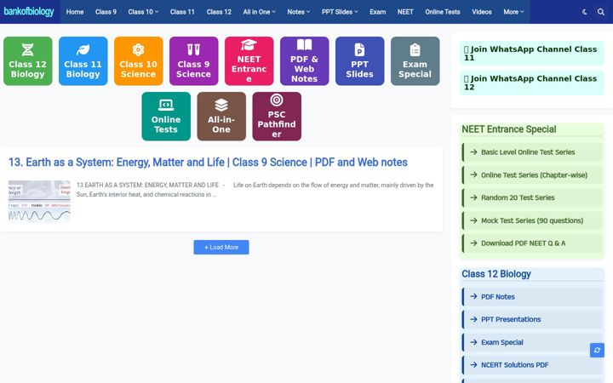The image size is (613, 383).
Task: Open the NEET menu item
Action: pos(405,12)
